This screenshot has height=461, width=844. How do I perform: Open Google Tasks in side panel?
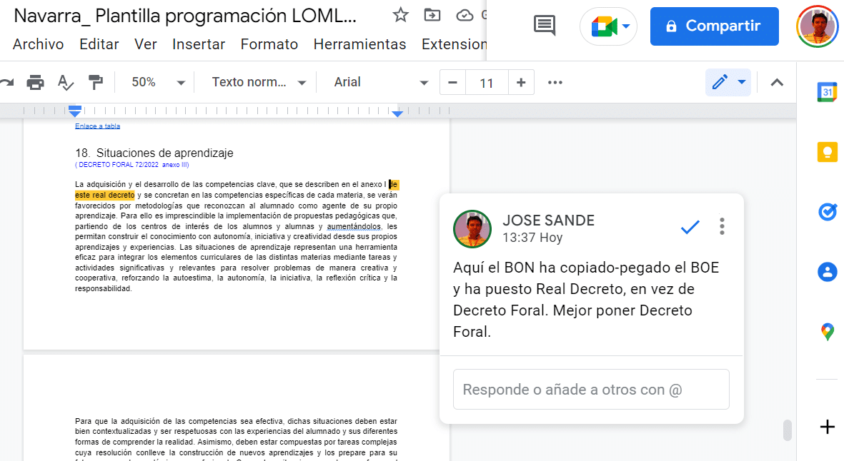pos(827,212)
